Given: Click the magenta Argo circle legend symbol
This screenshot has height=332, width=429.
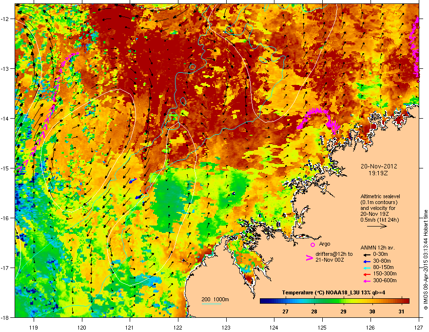Looking at the screenshot, I should 312,245.
